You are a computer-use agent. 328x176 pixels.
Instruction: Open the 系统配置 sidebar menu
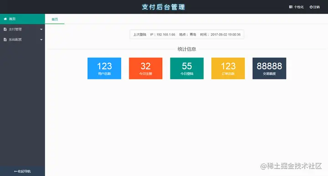pyautogui.click(x=22, y=40)
